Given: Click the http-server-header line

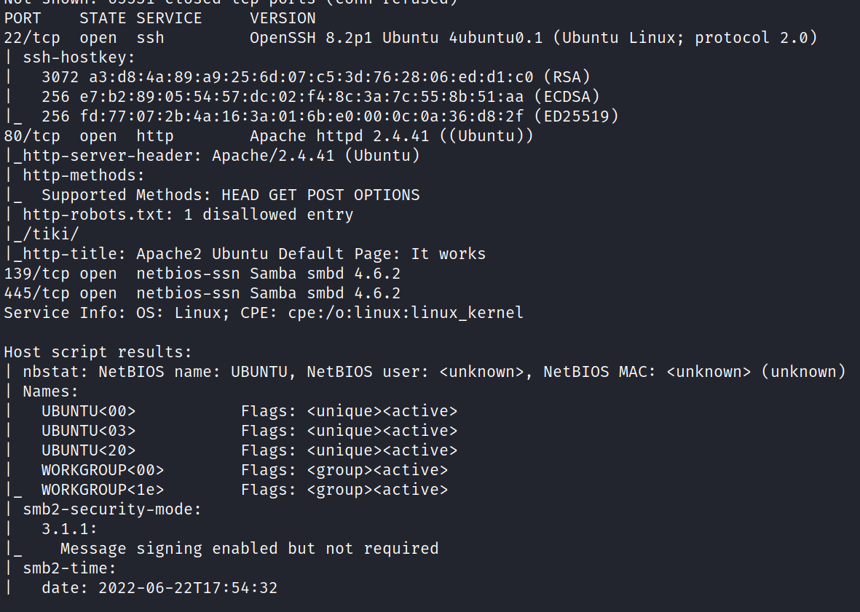Looking at the screenshot, I should pyautogui.click(x=216, y=156).
